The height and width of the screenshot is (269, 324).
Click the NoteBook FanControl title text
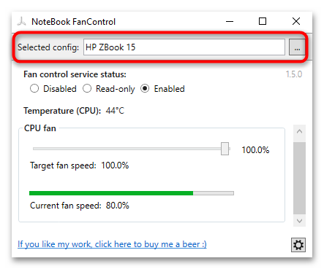(x=73, y=22)
